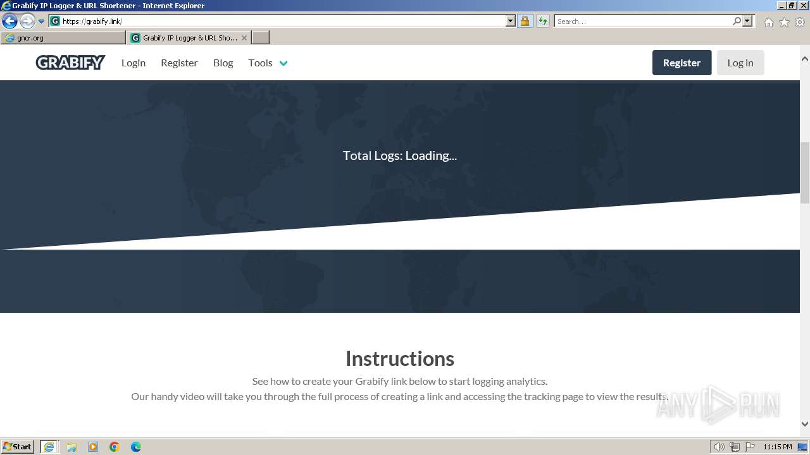Expand the Tools dropdown menu
The width and height of the screenshot is (810, 455).
(268, 63)
